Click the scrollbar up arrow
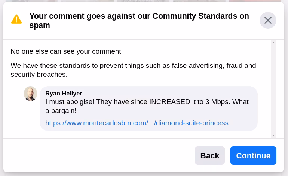 pyautogui.click(x=274, y=43)
